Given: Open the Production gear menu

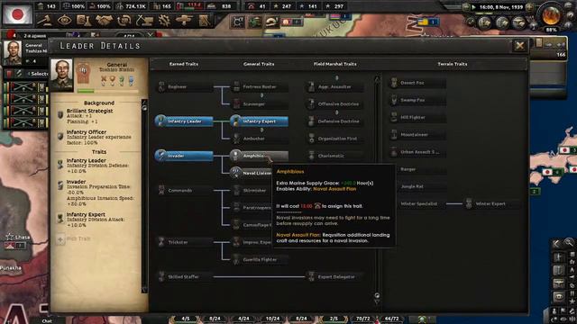Looking at the screenshot, I should pyautogui.click(x=164, y=21).
